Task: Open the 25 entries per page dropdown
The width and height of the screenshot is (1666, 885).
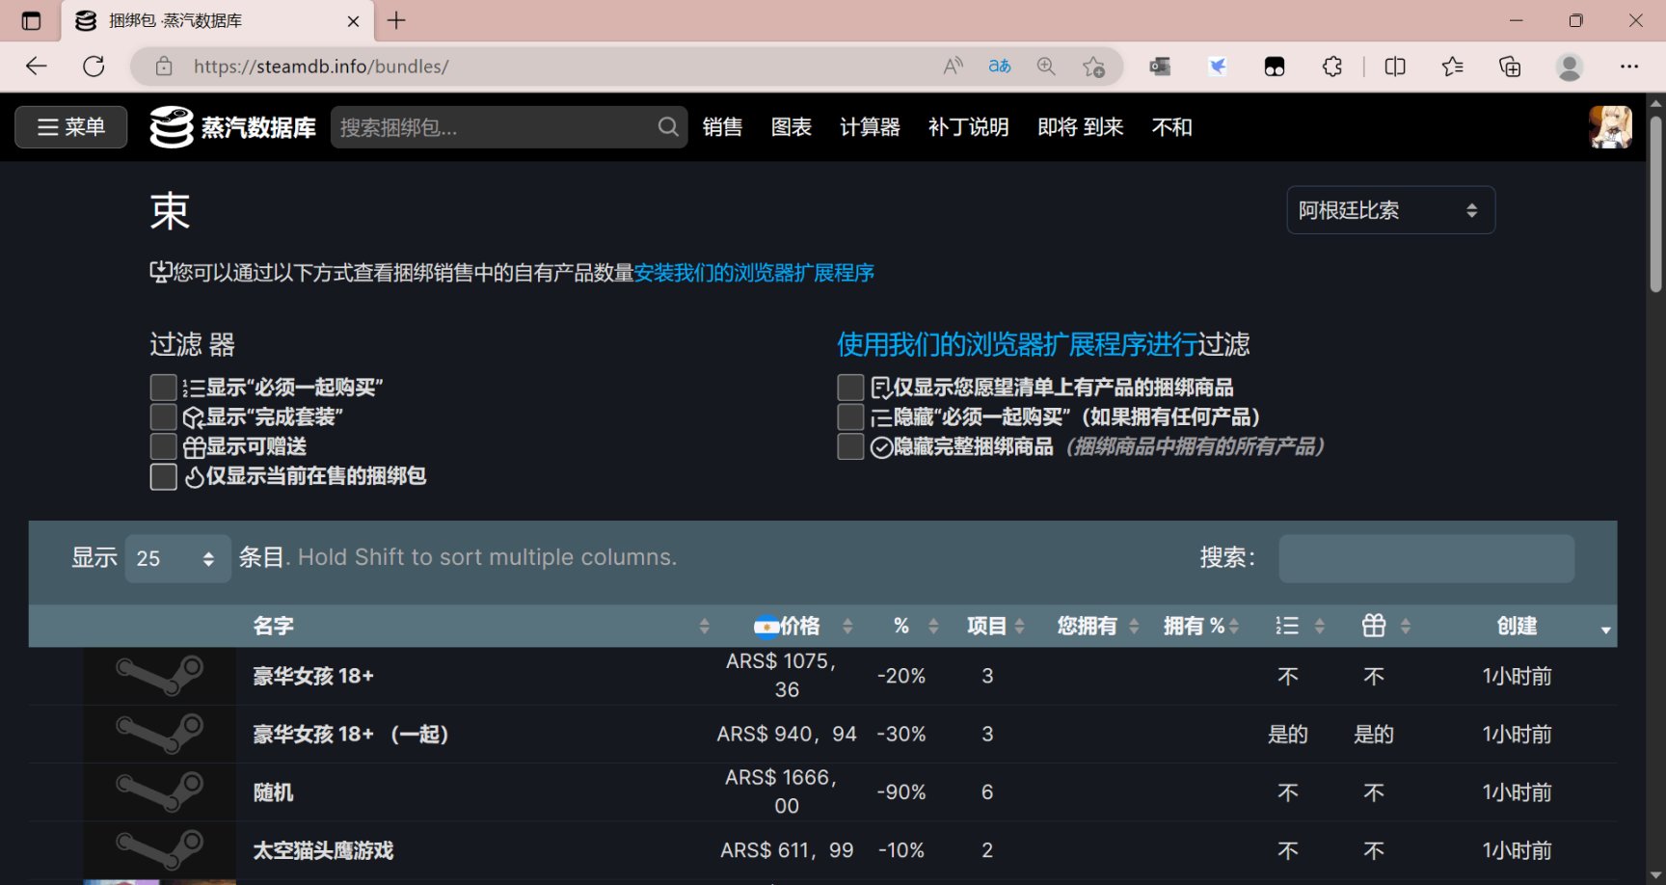Action: 177,558
